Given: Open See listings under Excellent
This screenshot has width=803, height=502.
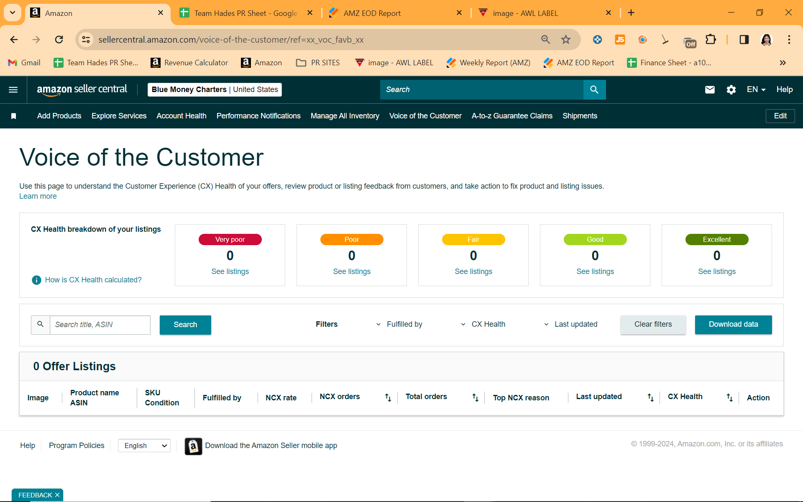Looking at the screenshot, I should tap(717, 271).
